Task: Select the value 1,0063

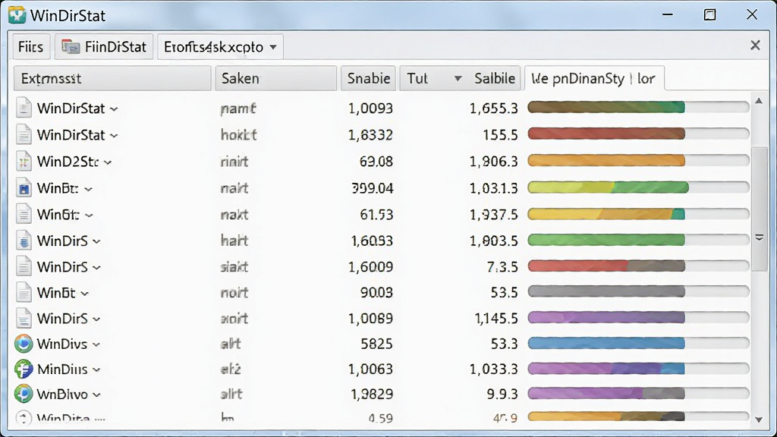Action: click(370, 369)
